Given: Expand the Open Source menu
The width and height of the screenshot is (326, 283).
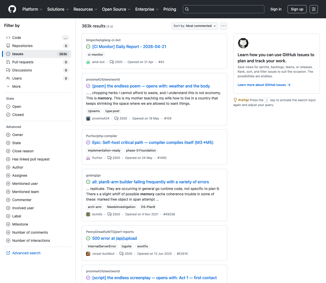Looking at the screenshot, I should tap(116, 9).
